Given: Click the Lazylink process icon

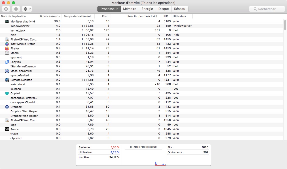Looking at the screenshot, I should point(7,62).
